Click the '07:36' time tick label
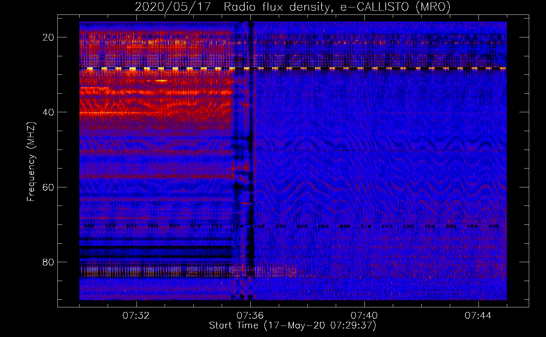Image resolution: width=546 pixels, height=337 pixels. click(x=250, y=316)
